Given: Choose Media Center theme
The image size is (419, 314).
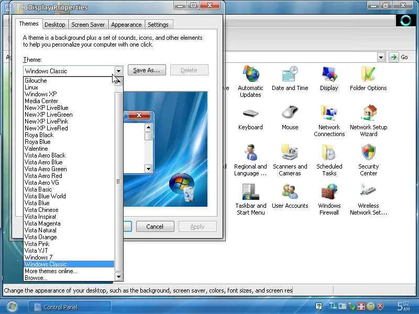Looking at the screenshot, I should pyautogui.click(x=69, y=101).
